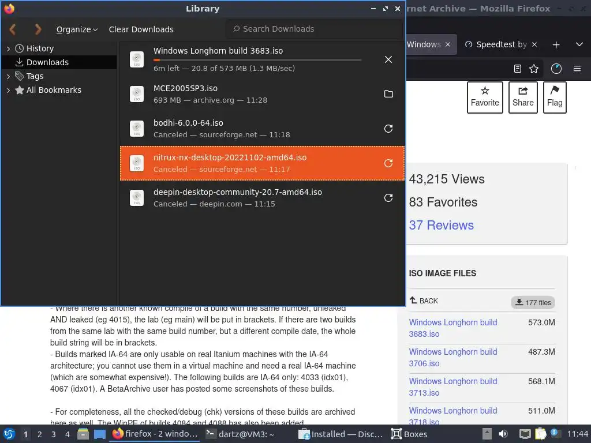Switch to the Installed — Discover taskbar window
Viewport: 591px width, 443px height.
click(341, 434)
